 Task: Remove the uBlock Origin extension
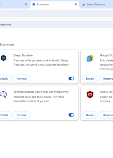(x=106, y=115)
